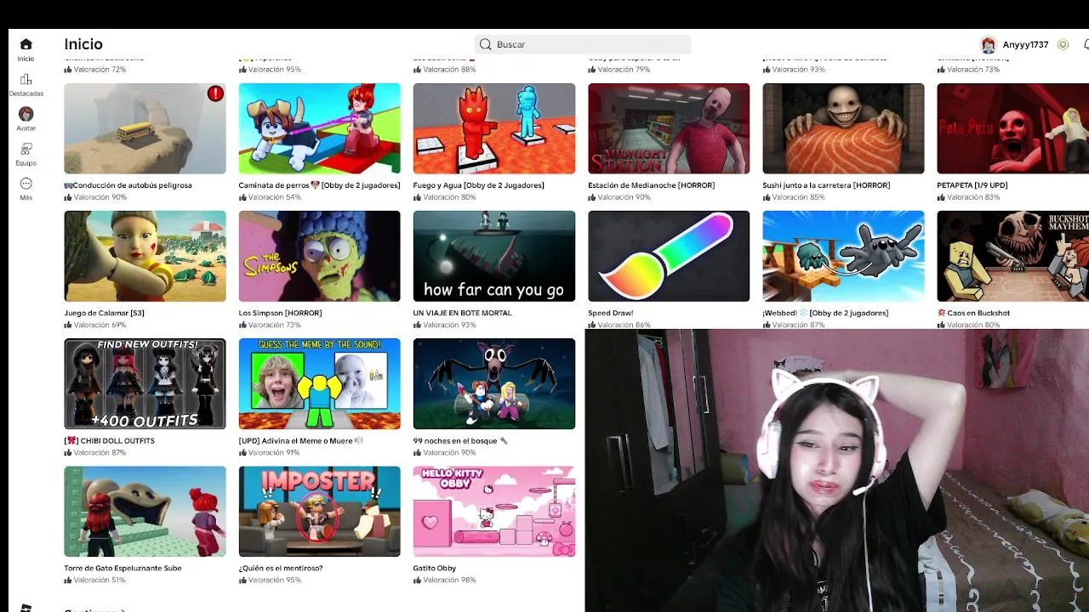Screen dimensions: 1089x612
Task: Open Caminata de perros game thumbnail
Action: pos(319,128)
